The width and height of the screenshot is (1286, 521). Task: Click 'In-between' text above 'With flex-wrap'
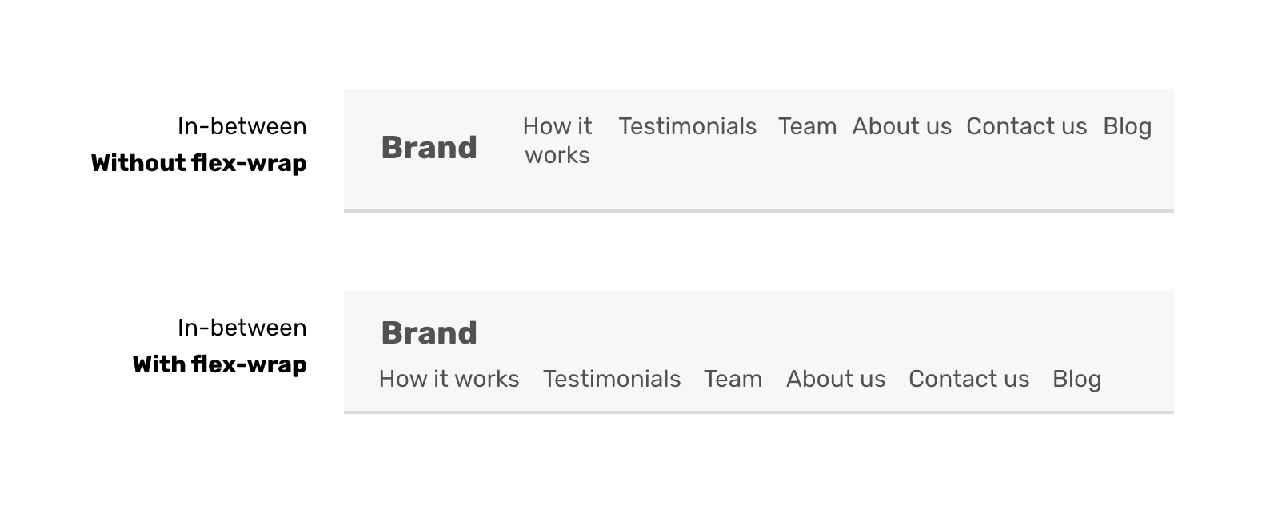(242, 328)
